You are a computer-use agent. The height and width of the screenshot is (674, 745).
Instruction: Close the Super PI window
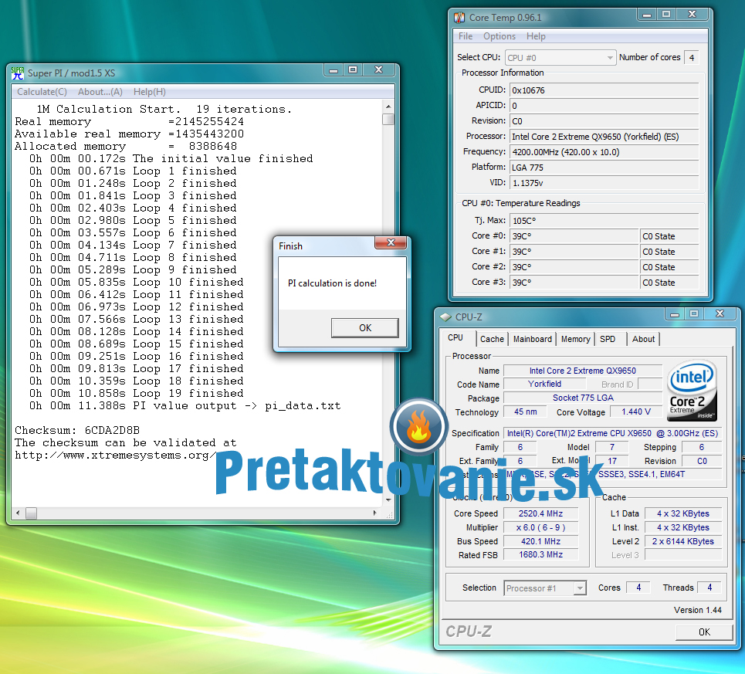click(379, 70)
